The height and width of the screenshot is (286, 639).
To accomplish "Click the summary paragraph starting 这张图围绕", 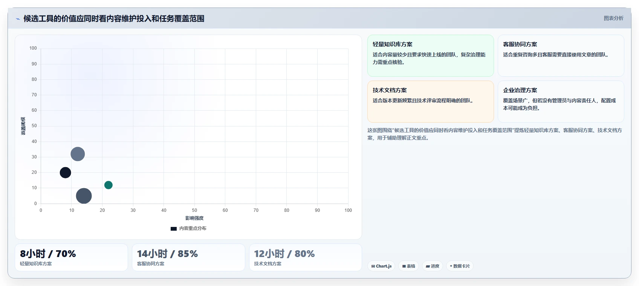I will pyautogui.click(x=495, y=134).
